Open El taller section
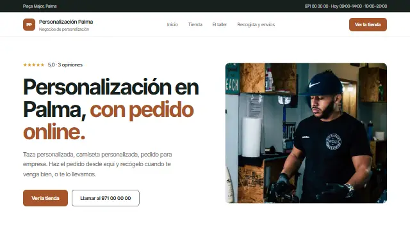 [x=219, y=24]
